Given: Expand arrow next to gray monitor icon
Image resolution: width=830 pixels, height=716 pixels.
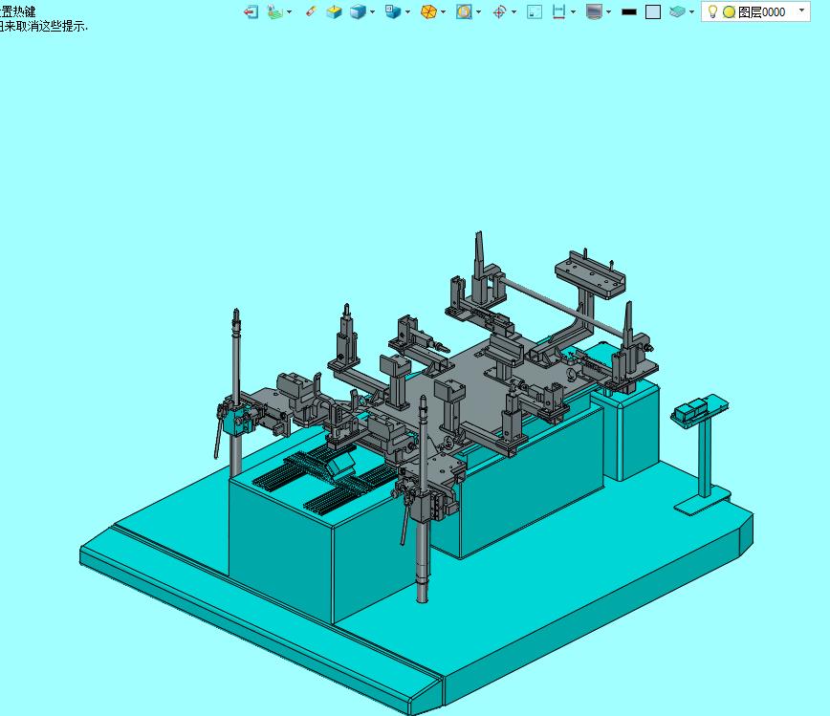Looking at the screenshot, I should [x=609, y=11].
